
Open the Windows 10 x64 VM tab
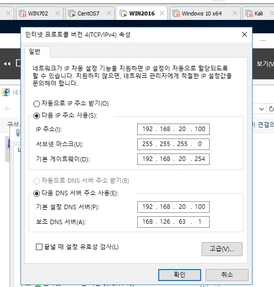(x=205, y=13)
